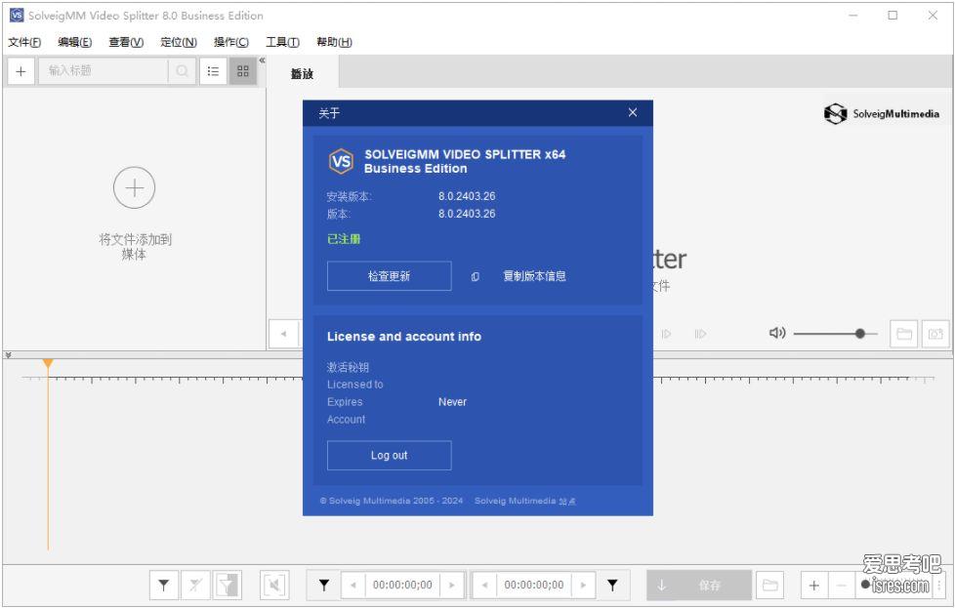Click the title input field
This screenshot has width=955, height=608.
(x=104, y=71)
